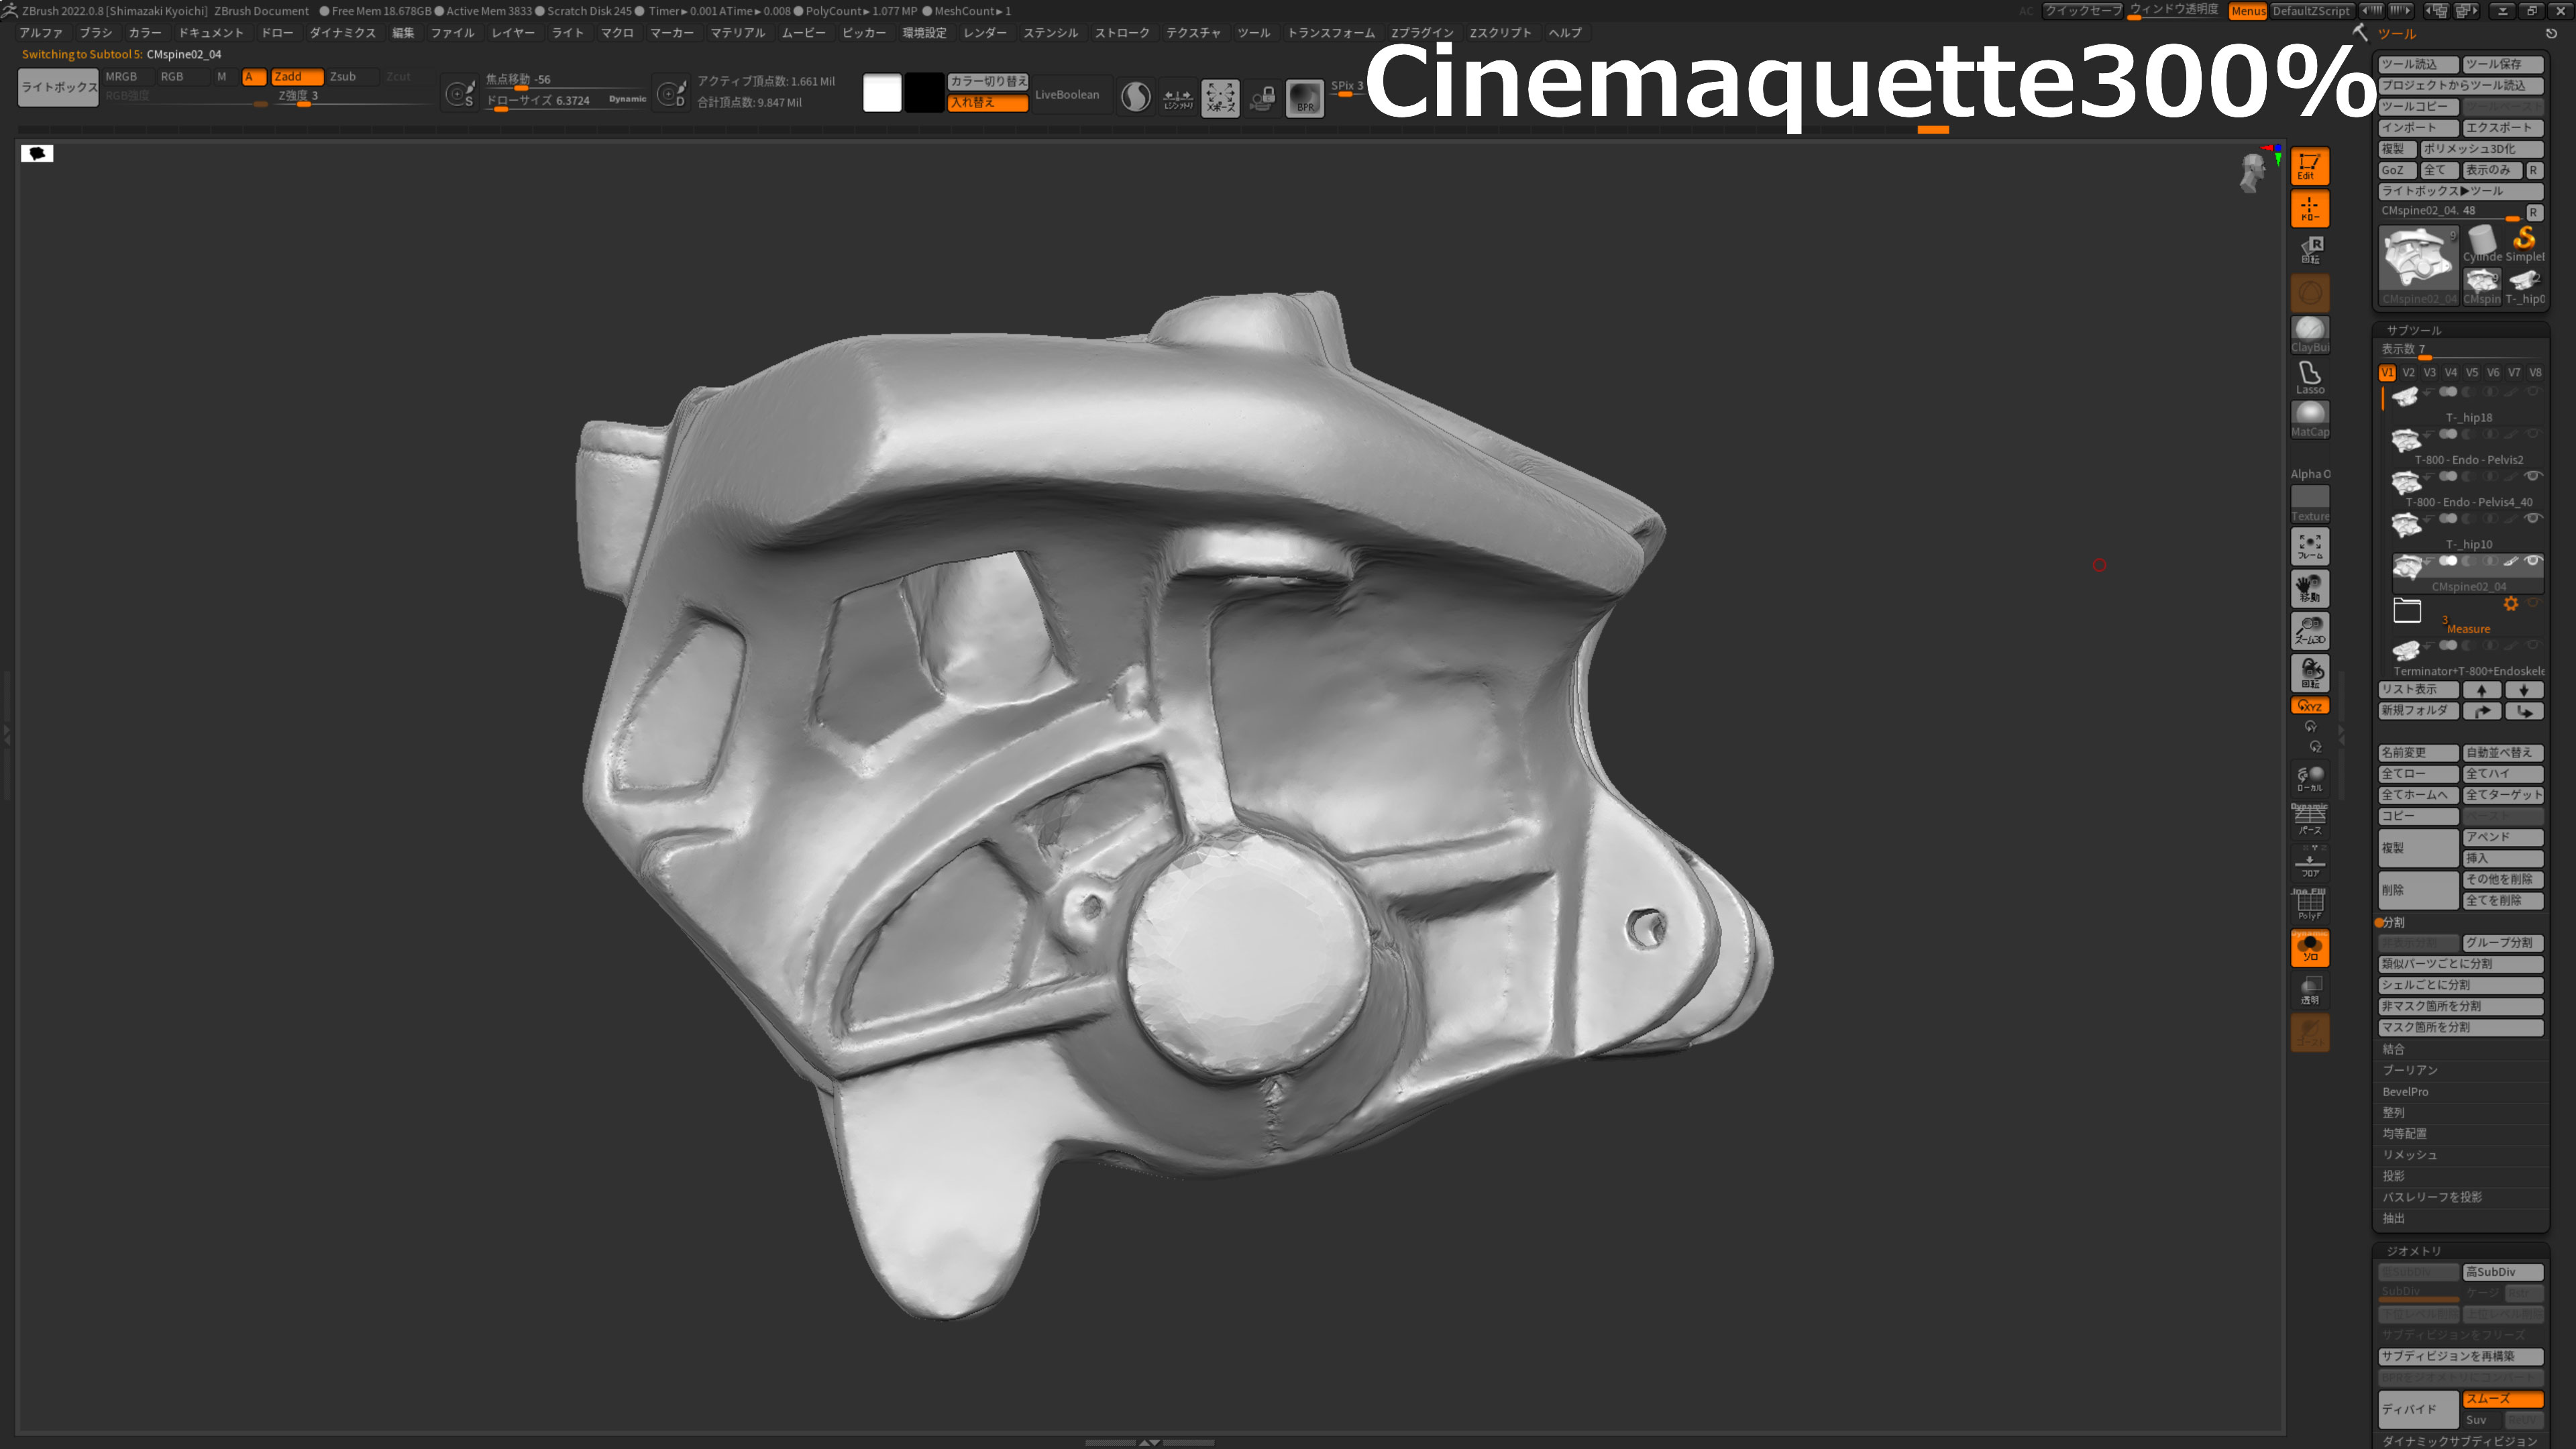Open the Lasso stroke selector

point(2309,377)
